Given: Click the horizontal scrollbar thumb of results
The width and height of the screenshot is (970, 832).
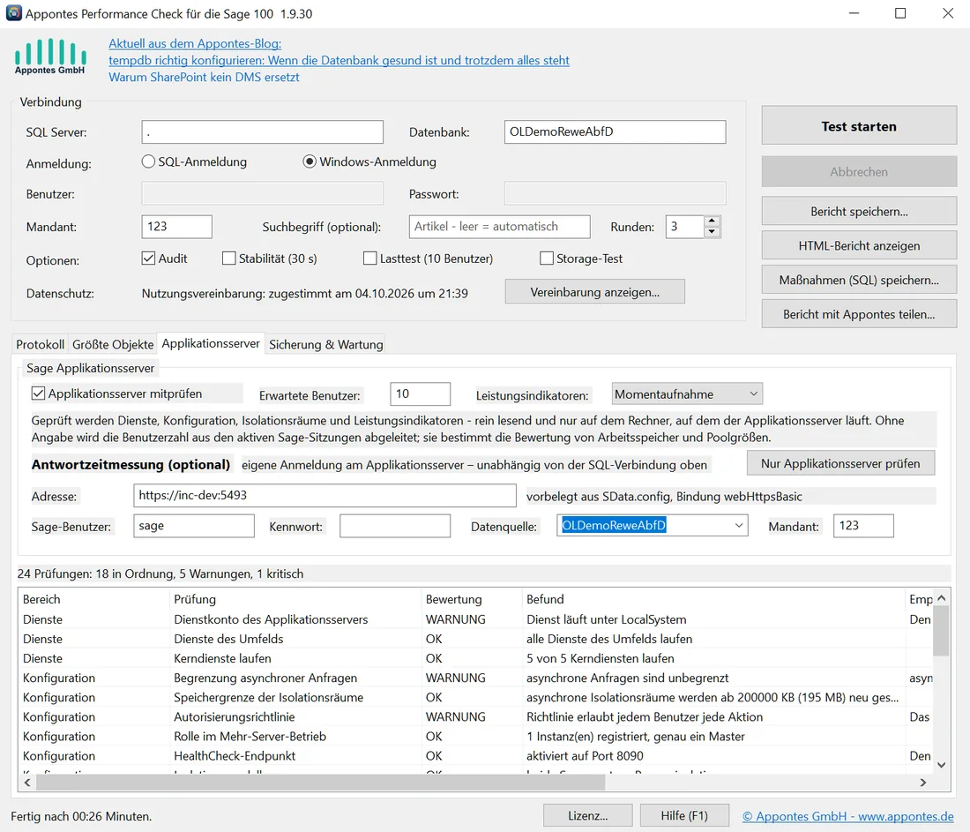Looking at the screenshot, I should pos(320,783).
